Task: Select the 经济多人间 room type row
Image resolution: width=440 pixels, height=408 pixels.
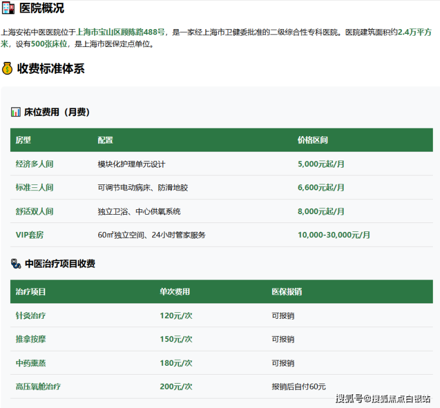Action: pyautogui.click(x=34, y=164)
